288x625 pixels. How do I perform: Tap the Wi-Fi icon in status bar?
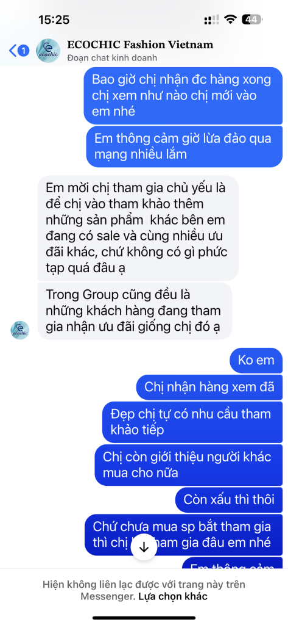click(230, 19)
